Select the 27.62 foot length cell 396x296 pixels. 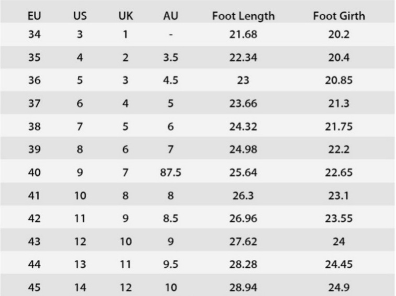243,241
